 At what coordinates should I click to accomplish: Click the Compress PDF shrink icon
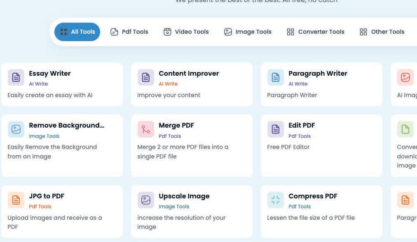[276, 200]
